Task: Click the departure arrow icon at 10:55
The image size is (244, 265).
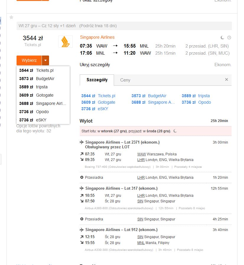Action: [x=82, y=195]
